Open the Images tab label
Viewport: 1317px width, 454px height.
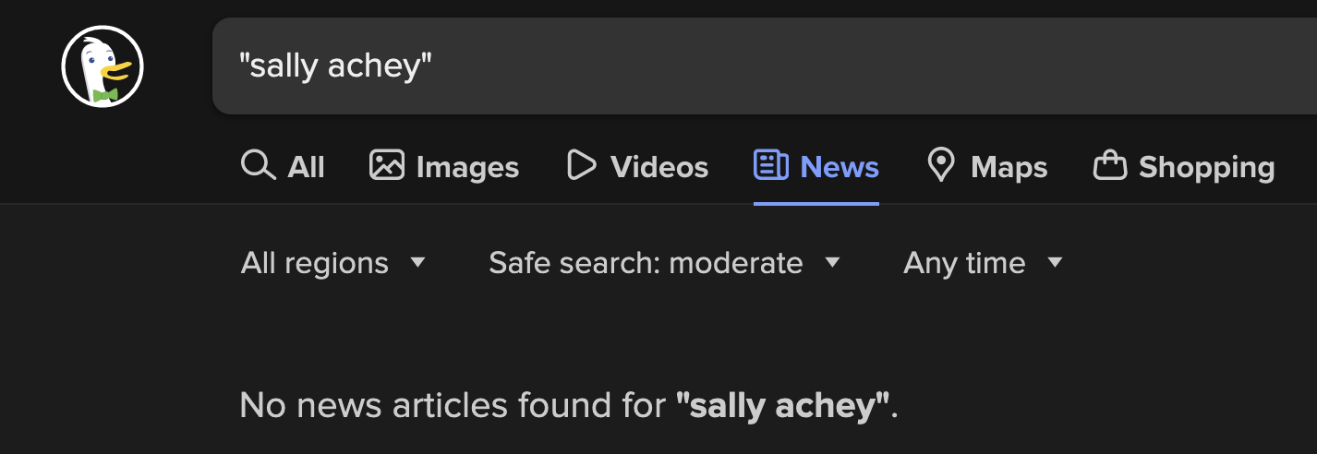click(x=467, y=167)
